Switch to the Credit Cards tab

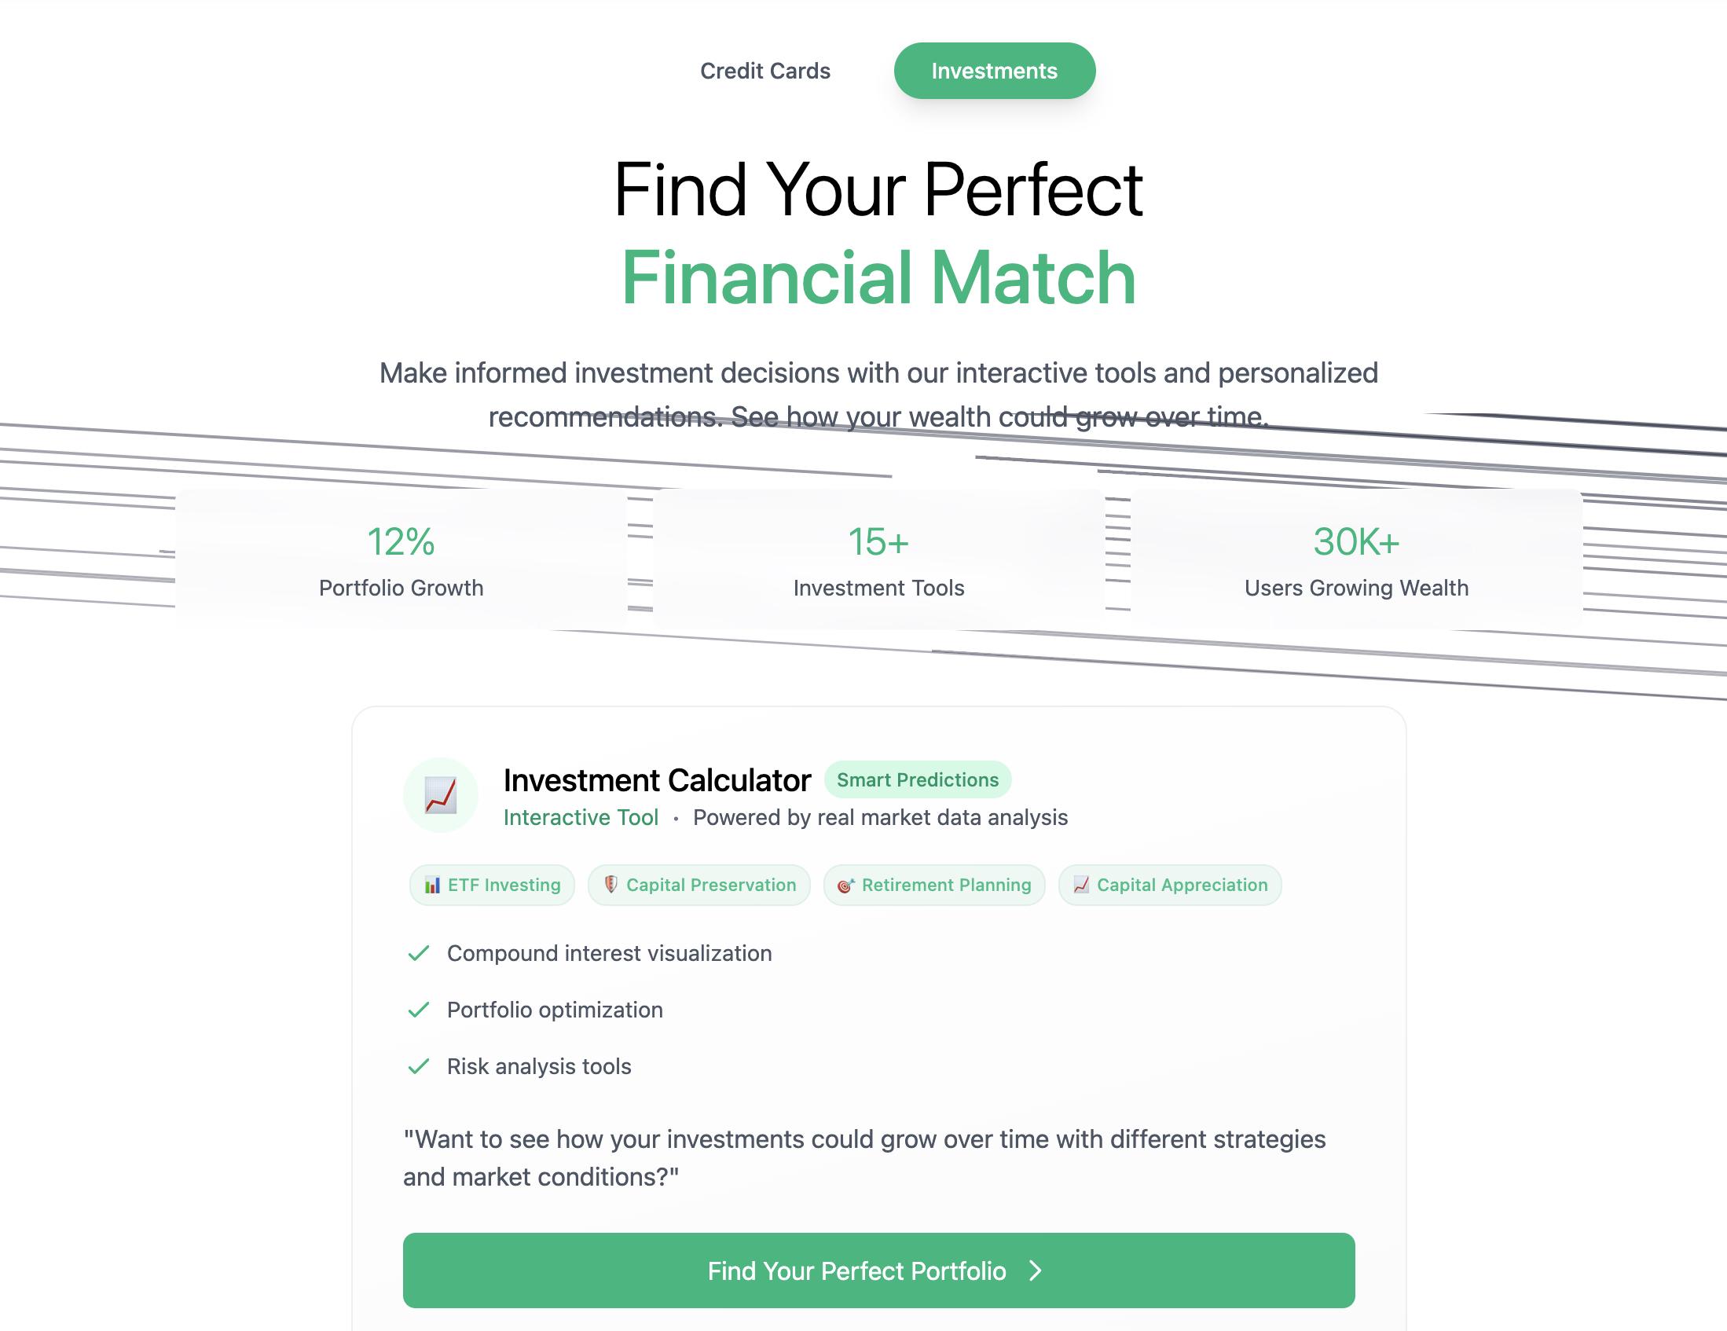click(x=764, y=71)
